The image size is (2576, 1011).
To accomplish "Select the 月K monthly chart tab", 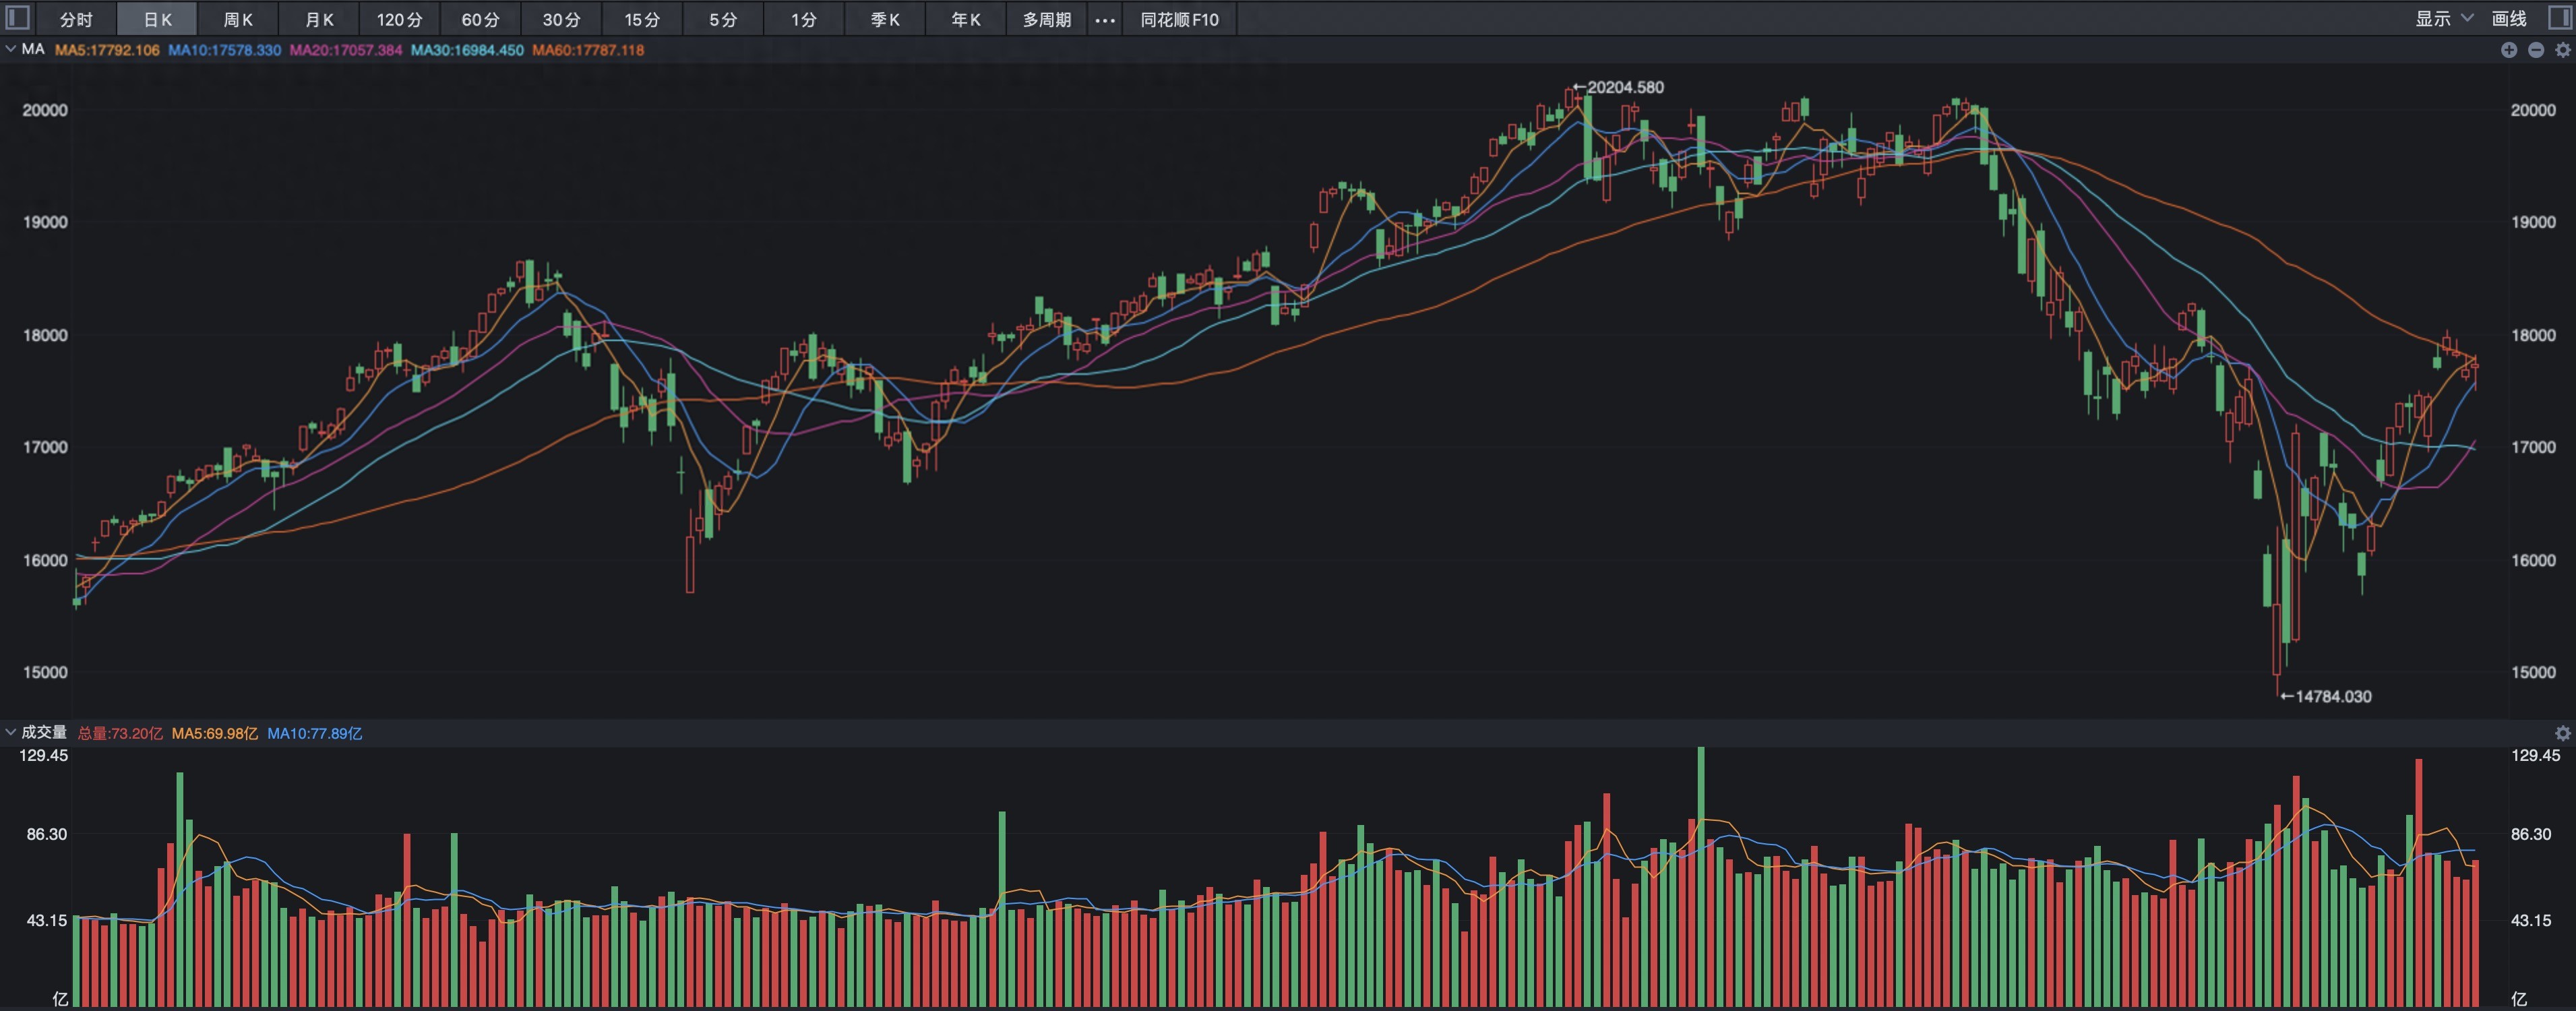I will [319, 20].
